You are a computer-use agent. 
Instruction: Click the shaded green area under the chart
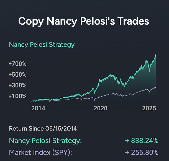coord(135,86)
